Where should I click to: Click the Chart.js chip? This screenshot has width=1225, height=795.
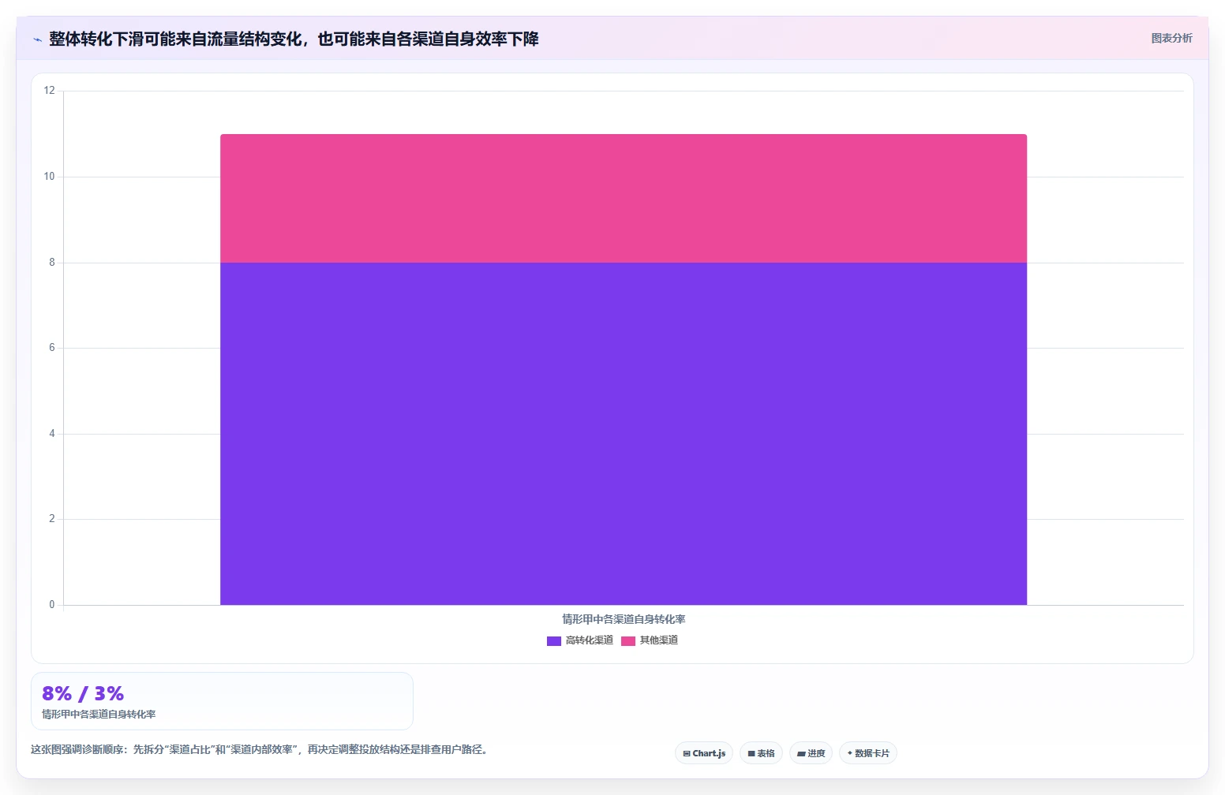(x=704, y=753)
